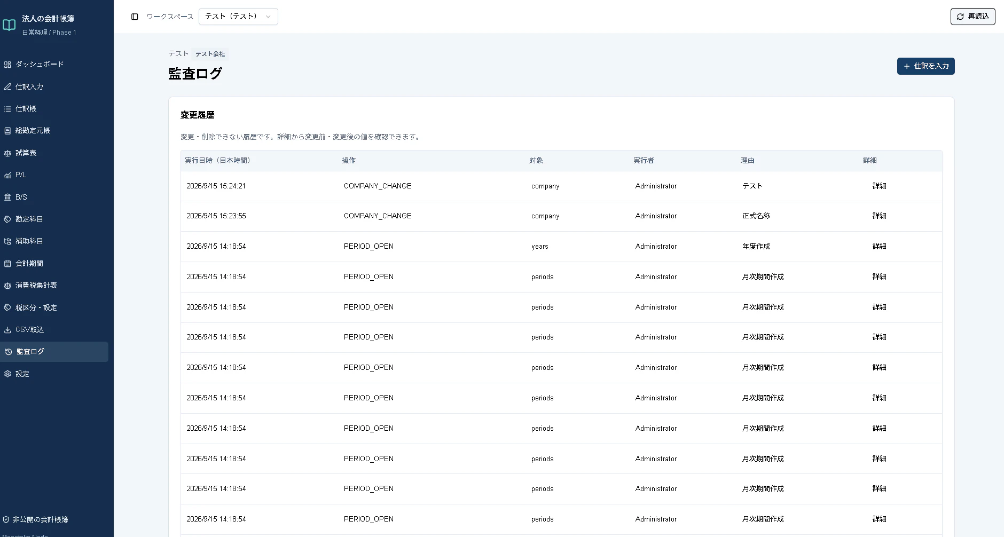This screenshot has height=537, width=1004.
Task: Go to 仕訳帳 in the sidebar
Action: 54,108
